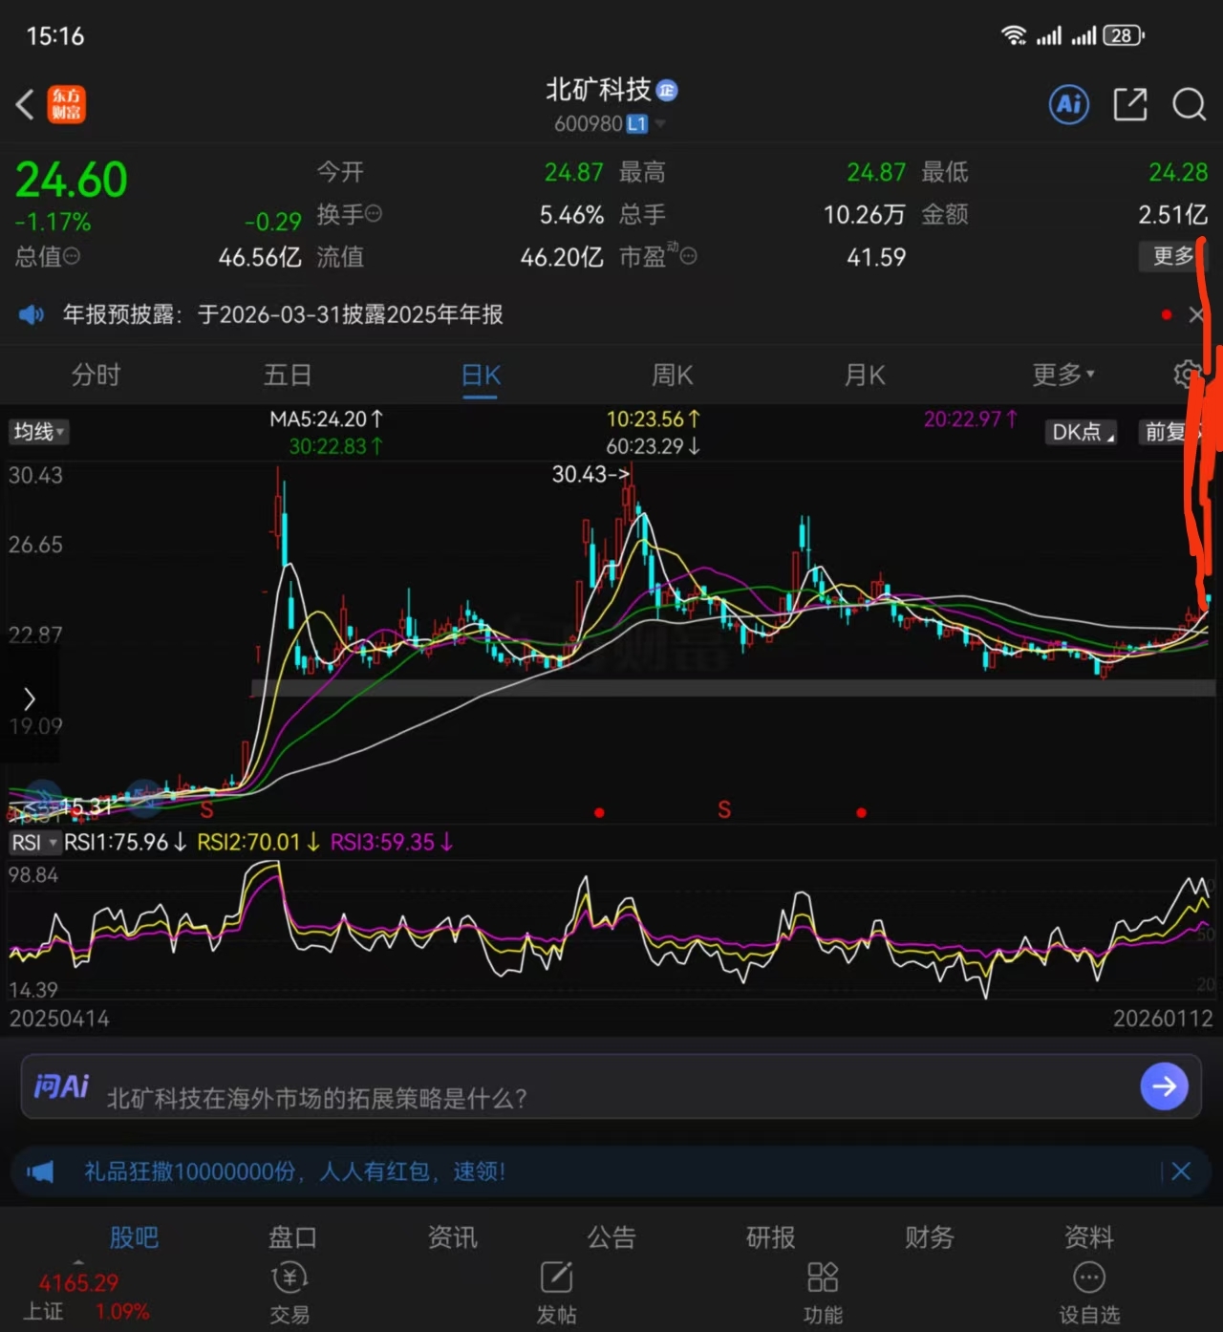The width and height of the screenshot is (1223, 1332).
Task: Tap the RSI3:59.35 value label
Action: pyautogui.click(x=392, y=842)
